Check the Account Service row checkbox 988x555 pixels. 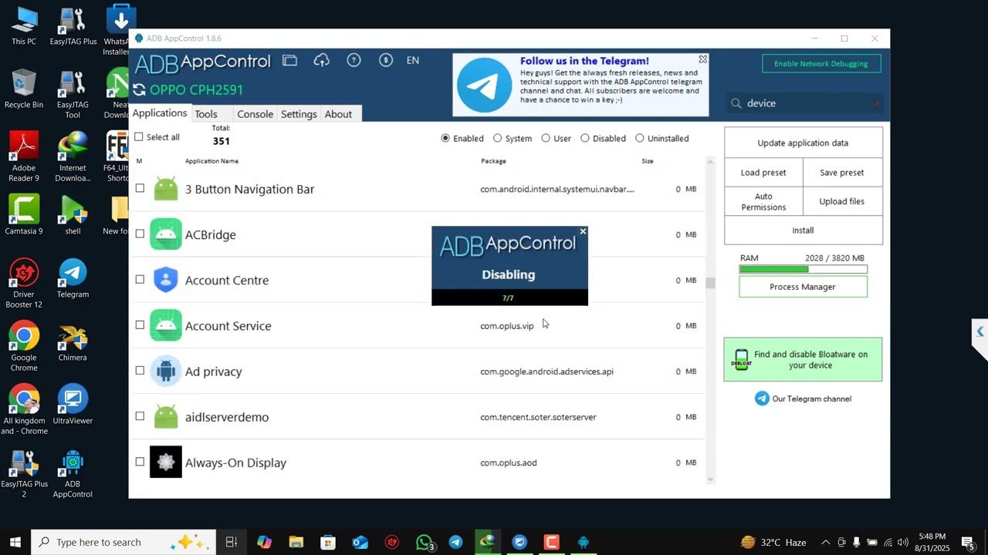(140, 325)
